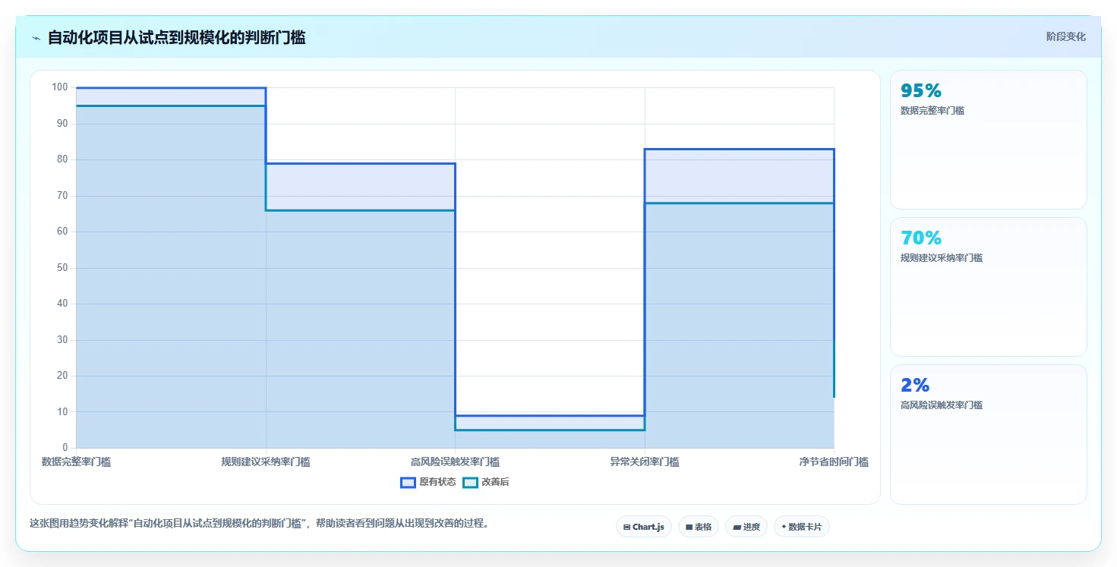The width and height of the screenshot is (1117, 567).
Task: Click the 95% value in first card
Action: 921,91
